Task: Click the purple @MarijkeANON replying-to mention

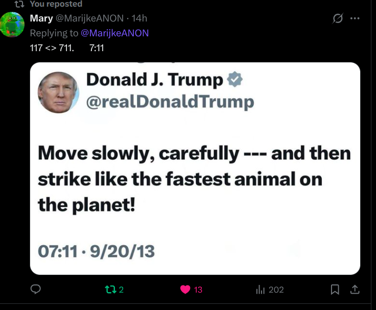Action: [115, 33]
